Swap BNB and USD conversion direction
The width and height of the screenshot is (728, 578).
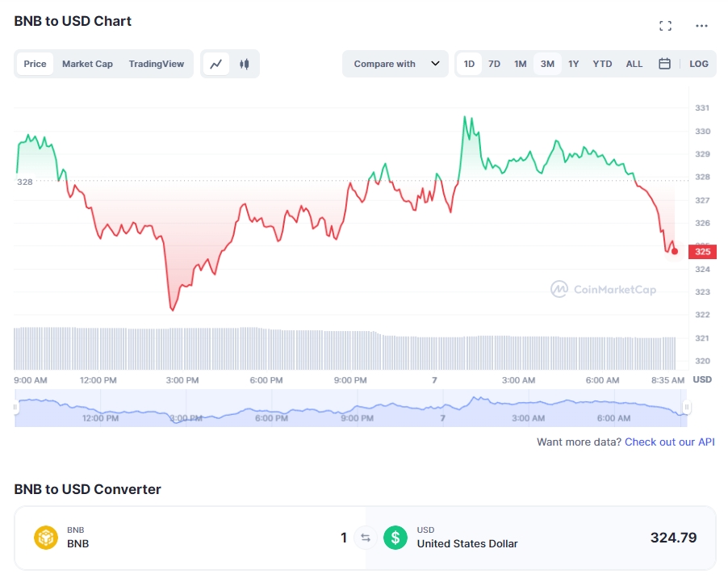click(366, 538)
